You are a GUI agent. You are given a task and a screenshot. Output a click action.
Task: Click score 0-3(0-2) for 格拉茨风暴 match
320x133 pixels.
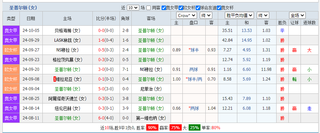click(106, 60)
